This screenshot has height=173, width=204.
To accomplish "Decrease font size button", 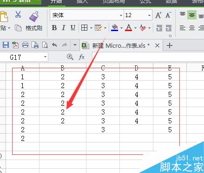I will pyautogui.click(x=168, y=15).
